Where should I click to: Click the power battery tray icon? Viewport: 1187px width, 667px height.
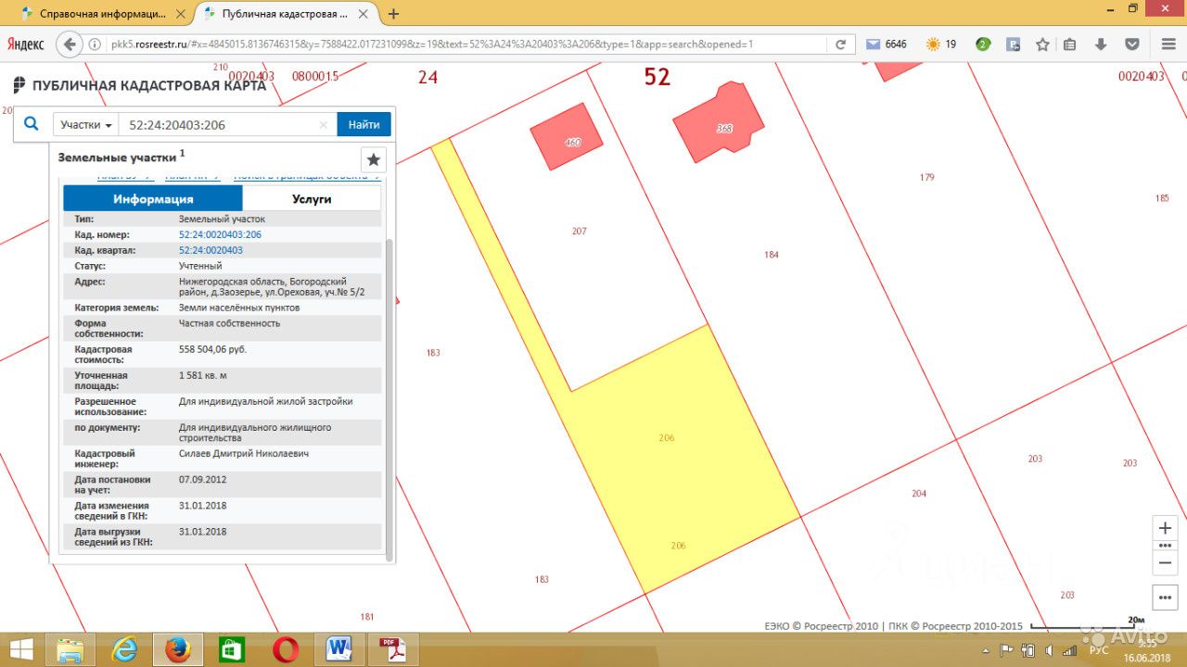[x=1026, y=650]
